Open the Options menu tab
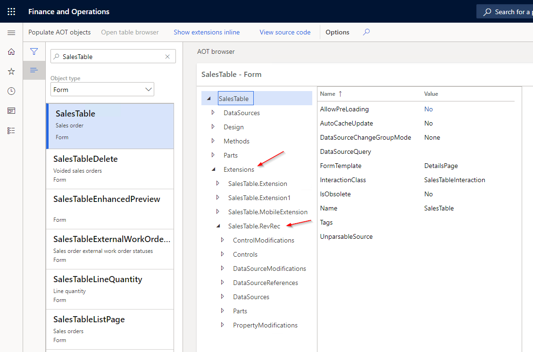This screenshot has width=533, height=352. [337, 32]
